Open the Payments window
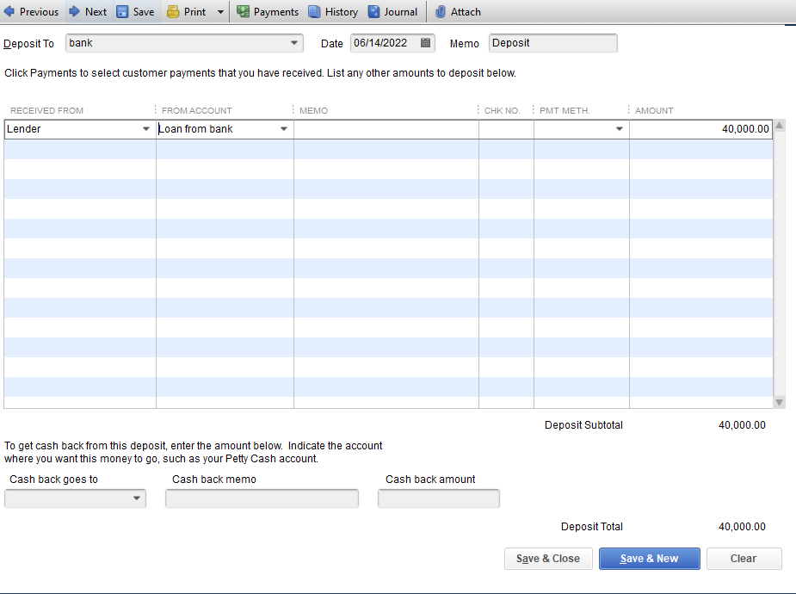 click(x=268, y=12)
